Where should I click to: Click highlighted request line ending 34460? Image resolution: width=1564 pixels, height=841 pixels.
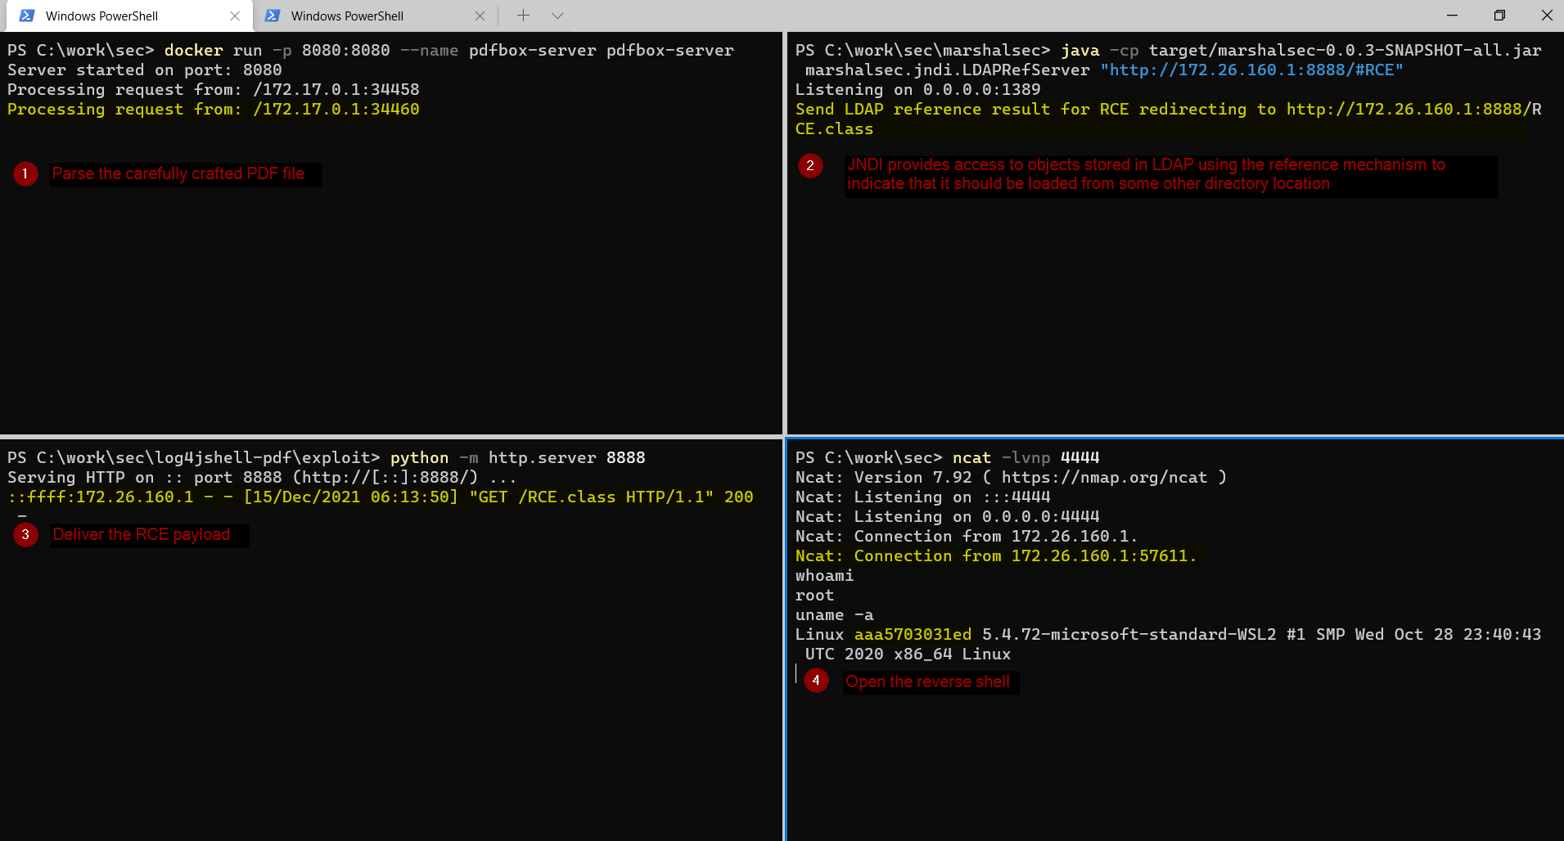[x=214, y=110]
